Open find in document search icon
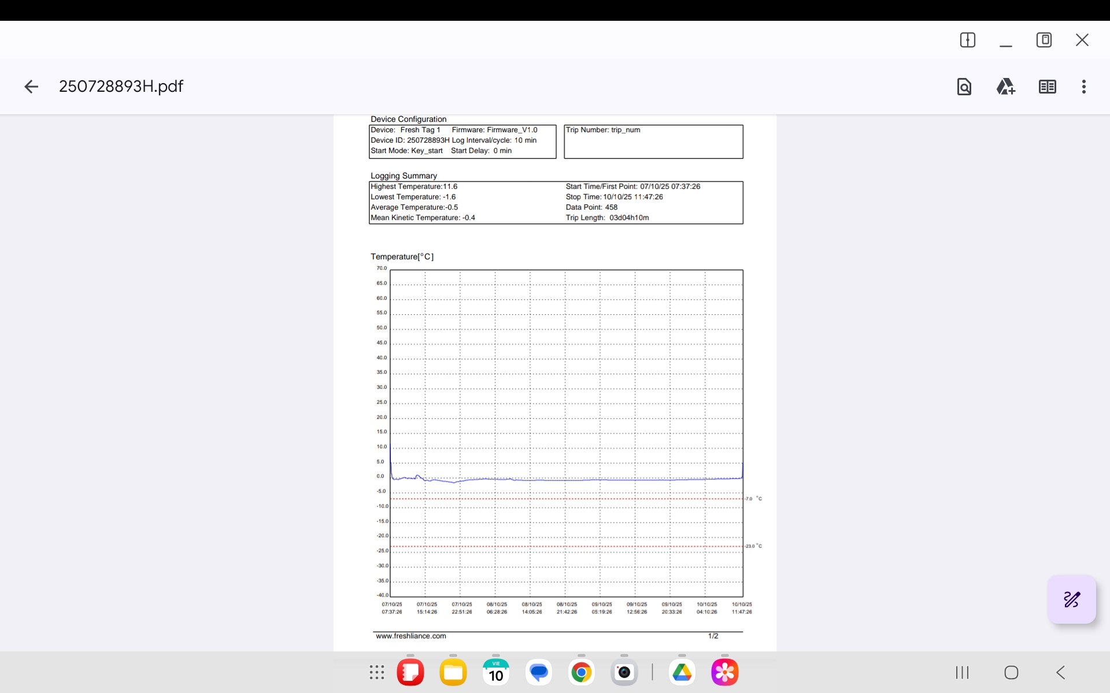The height and width of the screenshot is (693, 1110). pos(964,87)
